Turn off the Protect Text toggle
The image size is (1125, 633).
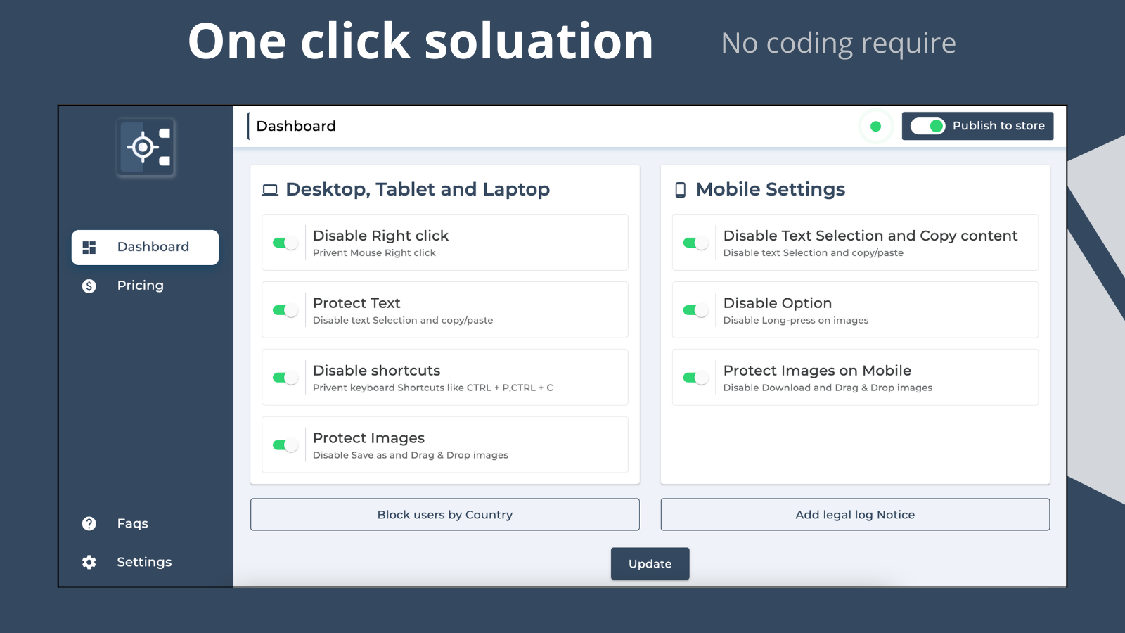pyautogui.click(x=284, y=309)
